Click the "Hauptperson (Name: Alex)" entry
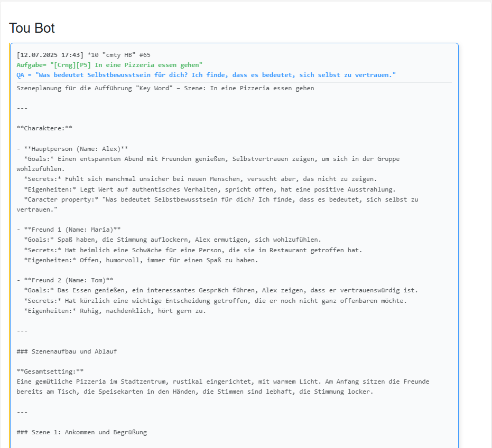Image resolution: width=492 pixels, height=448 pixels. click(76, 149)
